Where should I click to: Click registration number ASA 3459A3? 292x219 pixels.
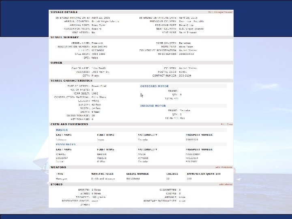99,47
